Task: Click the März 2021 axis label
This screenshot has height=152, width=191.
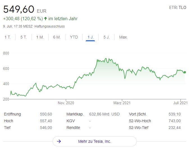Action: coord(122,103)
